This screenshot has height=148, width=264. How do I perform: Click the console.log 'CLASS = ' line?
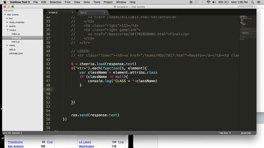[x=123, y=81]
